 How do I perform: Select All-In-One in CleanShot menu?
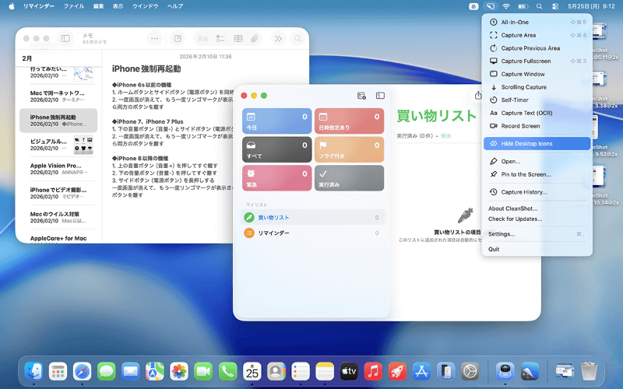pyautogui.click(x=537, y=23)
